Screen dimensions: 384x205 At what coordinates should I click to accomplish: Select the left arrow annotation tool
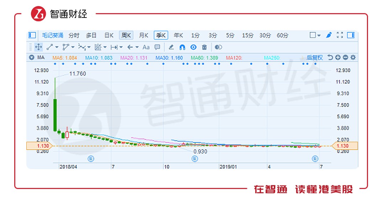[x=130, y=47]
